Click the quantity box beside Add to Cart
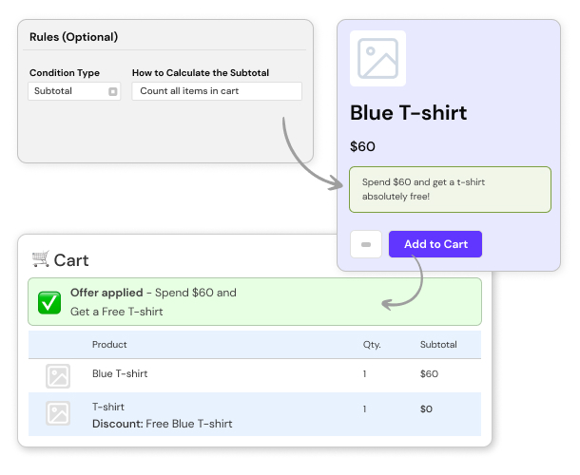This screenshot has width=580, height=475. [x=366, y=244]
